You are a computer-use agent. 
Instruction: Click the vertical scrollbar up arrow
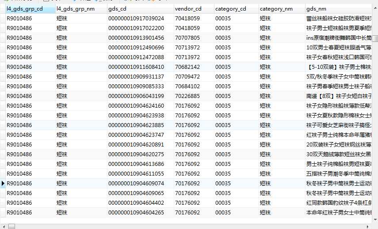tap(375, 8)
